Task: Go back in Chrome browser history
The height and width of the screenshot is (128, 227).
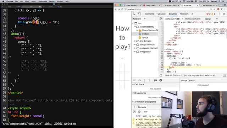Action: (x=115, y=9)
